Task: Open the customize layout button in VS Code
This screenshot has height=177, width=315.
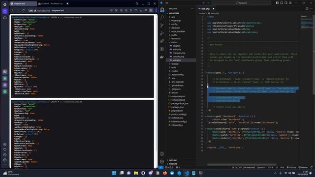Action: point(290,3)
